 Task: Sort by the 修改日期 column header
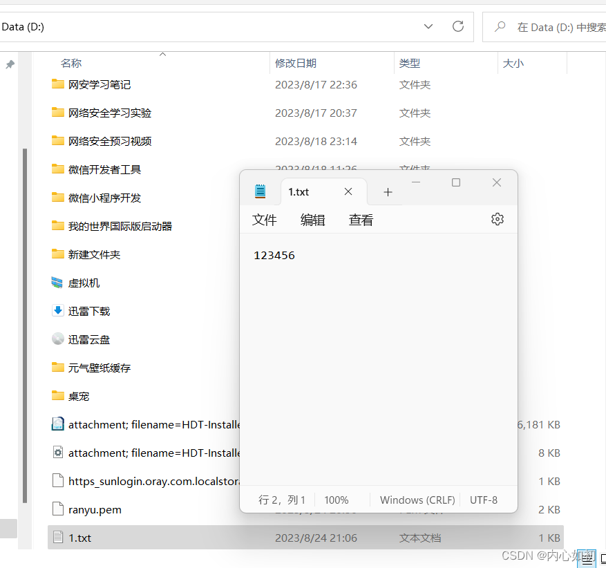pyautogui.click(x=296, y=64)
